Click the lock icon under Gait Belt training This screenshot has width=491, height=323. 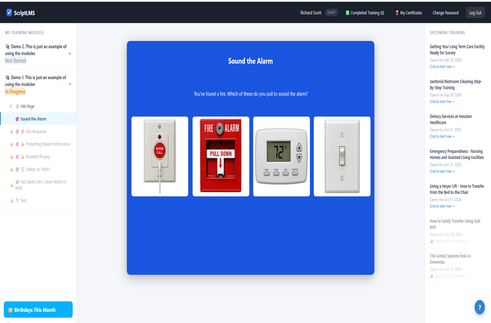click(x=431, y=241)
